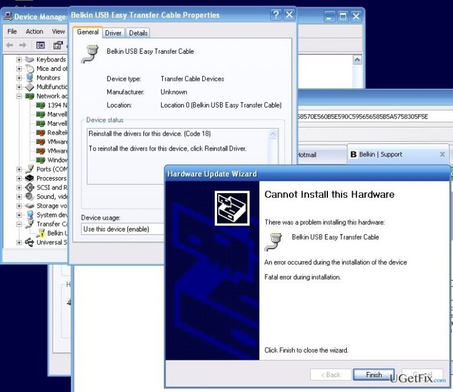
Task: Switch to the General tab
Action: (x=87, y=32)
